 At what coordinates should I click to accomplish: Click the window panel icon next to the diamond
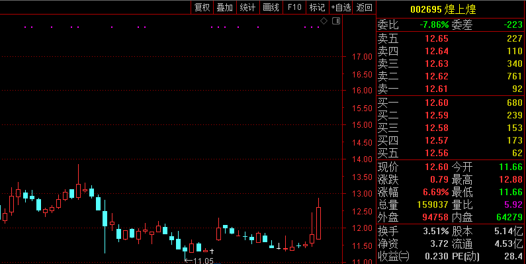(x=336, y=21)
